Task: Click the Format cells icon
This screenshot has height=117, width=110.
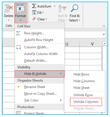Action: click(20, 8)
